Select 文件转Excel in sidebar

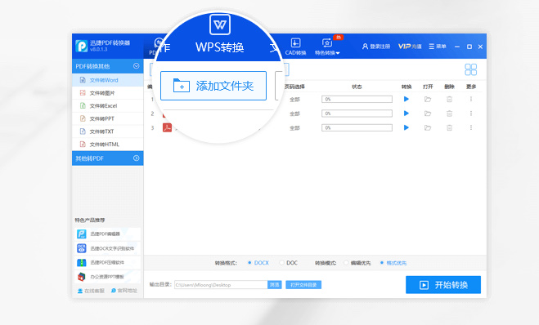point(108,105)
